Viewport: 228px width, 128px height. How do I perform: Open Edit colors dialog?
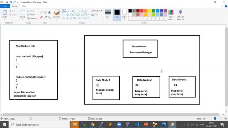pos(171,15)
